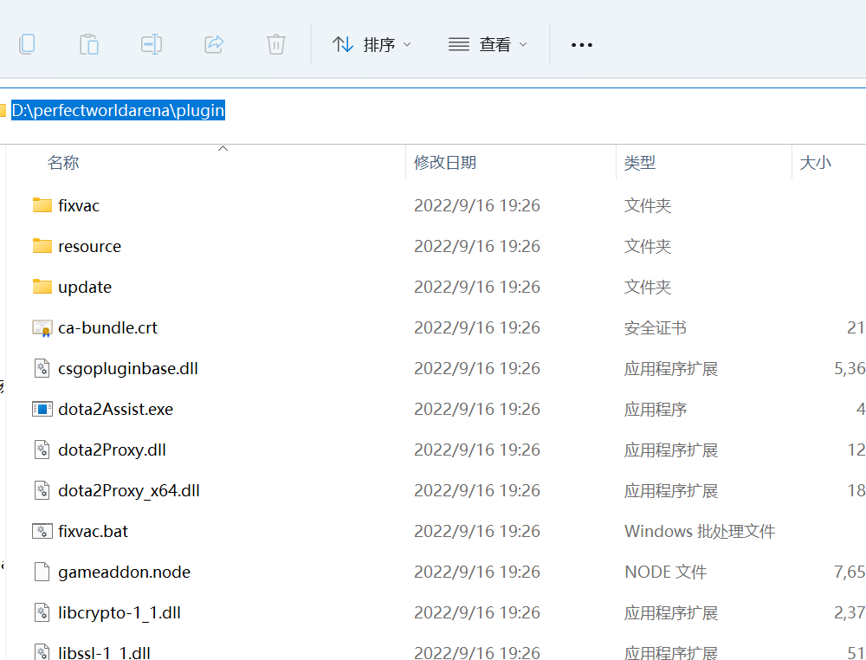Click the 应用程序扩展 type of csgopluginbase.dll
This screenshot has width=866, height=660.
(x=671, y=369)
